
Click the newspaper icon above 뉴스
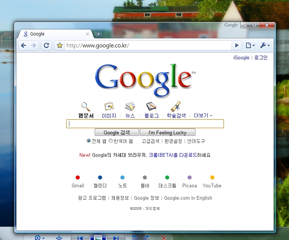(x=130, y=107)
